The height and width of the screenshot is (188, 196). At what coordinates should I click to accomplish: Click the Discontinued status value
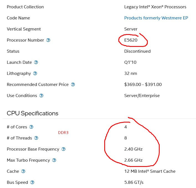138,51
